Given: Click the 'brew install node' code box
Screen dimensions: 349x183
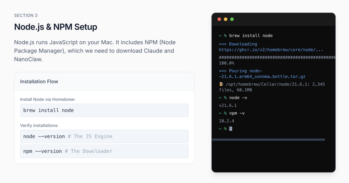Looking at the screenshot, I should [104, 110].
